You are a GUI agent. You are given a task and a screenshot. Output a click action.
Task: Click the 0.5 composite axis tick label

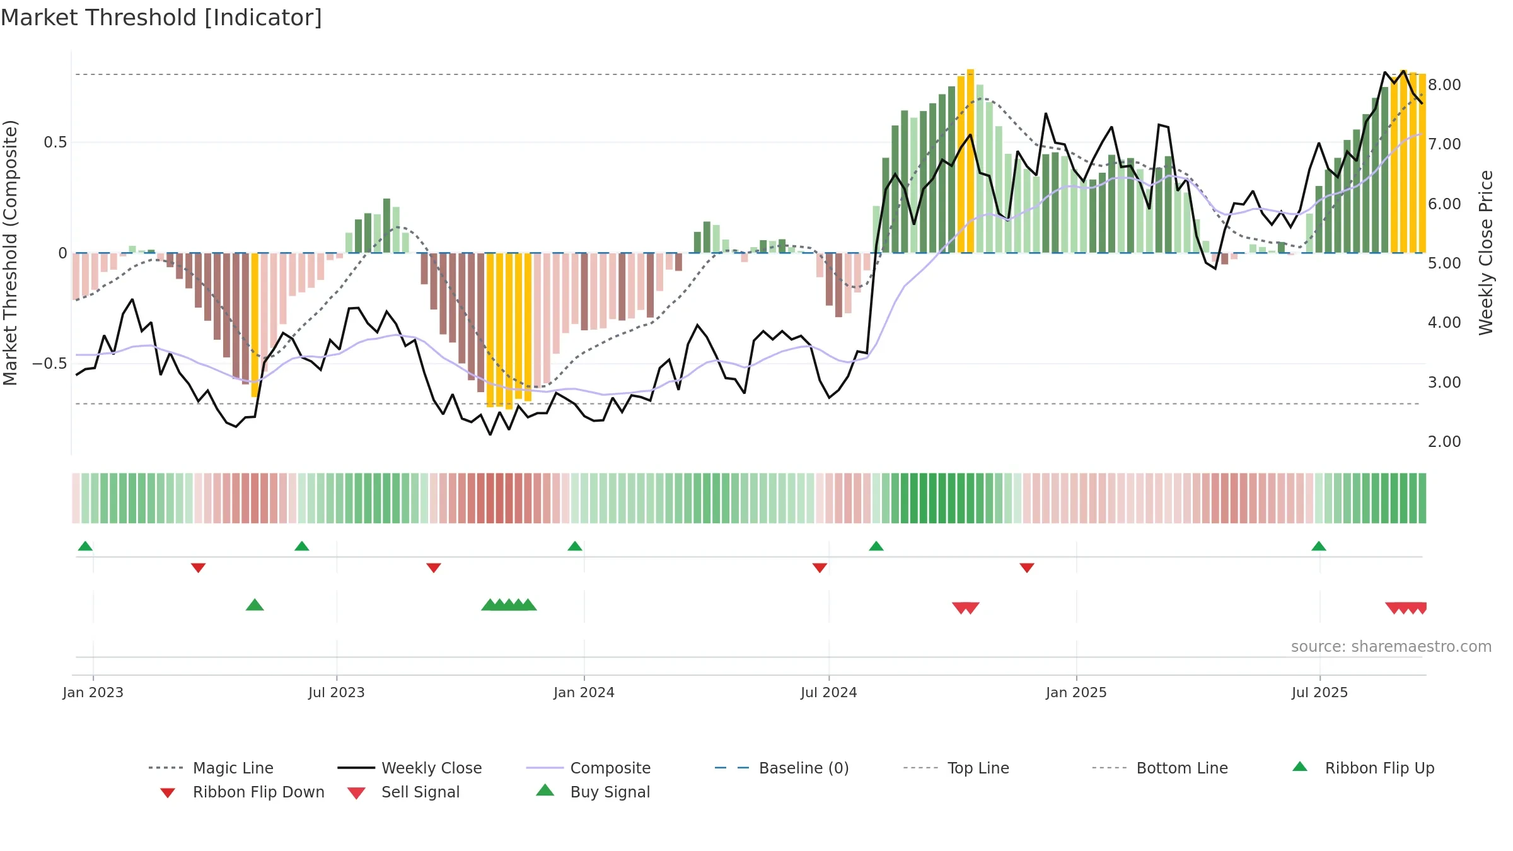coord(55,142)
